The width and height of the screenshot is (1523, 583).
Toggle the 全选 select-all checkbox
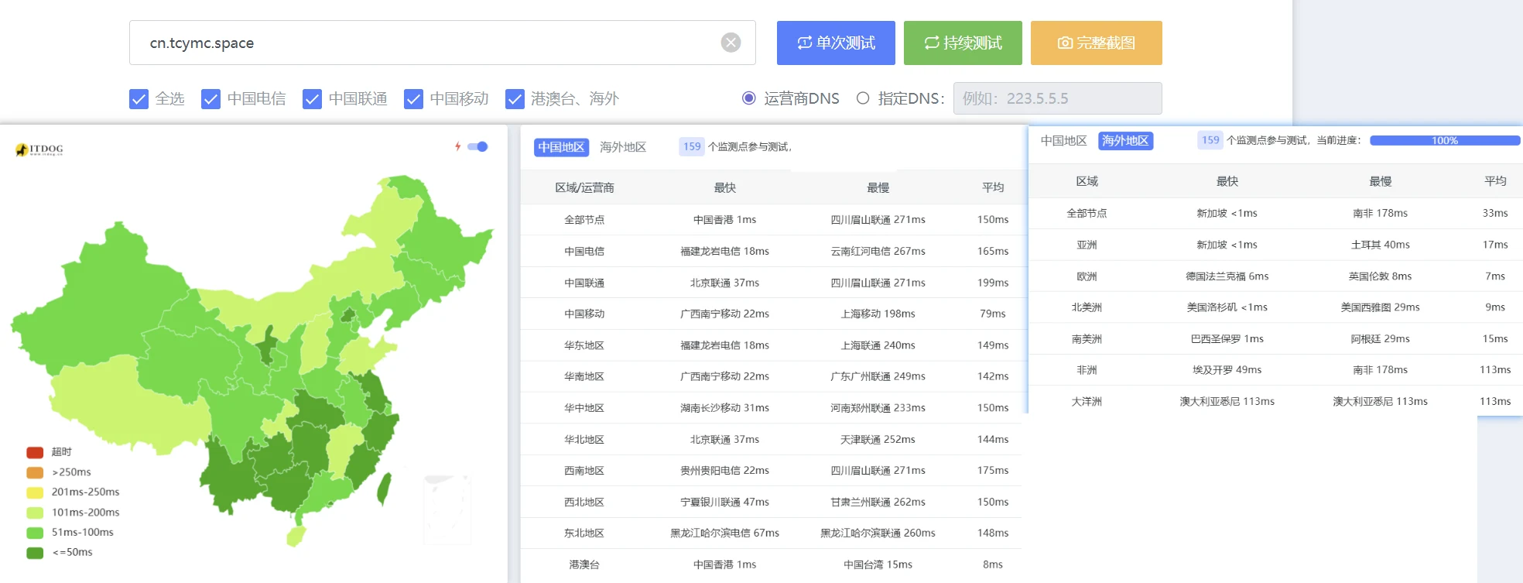pyautogui.click(x=139, y=99)
